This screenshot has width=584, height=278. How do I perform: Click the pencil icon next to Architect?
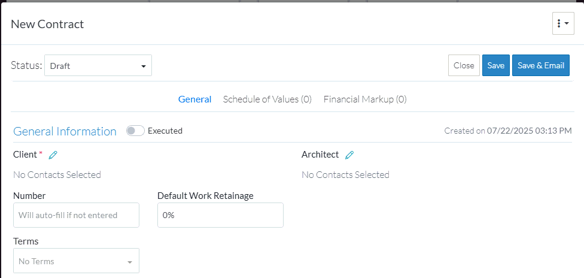[x=349, y=155]
